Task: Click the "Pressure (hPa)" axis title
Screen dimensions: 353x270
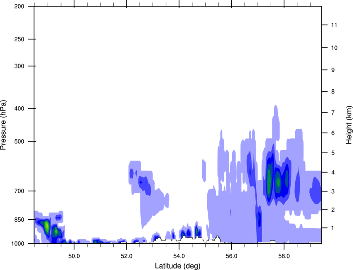Action: (3, 125)
